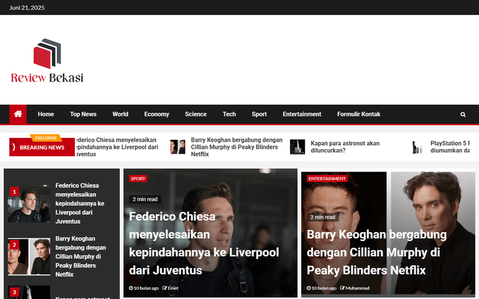Open sidebar item 2 Barry Keoghan headline
479x299 pixels.
tap(81, 256)
